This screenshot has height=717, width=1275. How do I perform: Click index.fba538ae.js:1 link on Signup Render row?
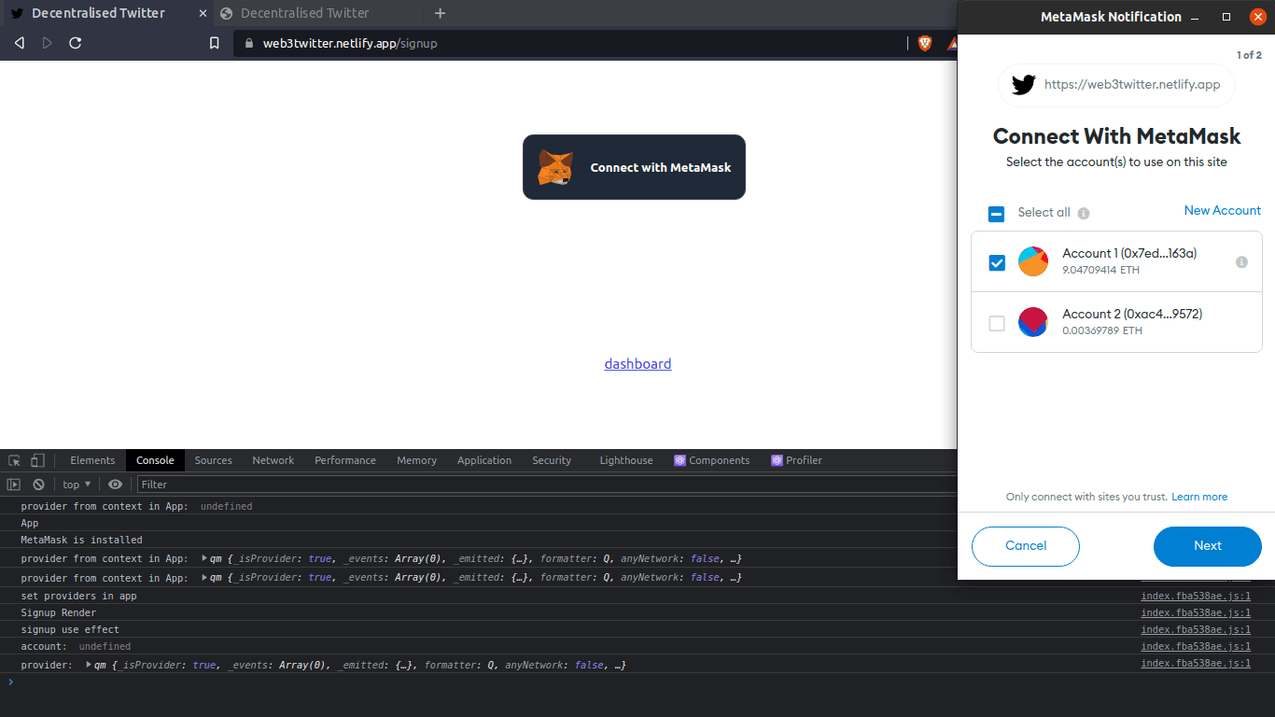point(1196,612)
